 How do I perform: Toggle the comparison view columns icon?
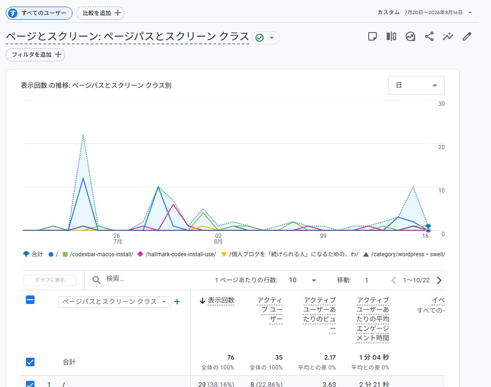coord(391,37)
